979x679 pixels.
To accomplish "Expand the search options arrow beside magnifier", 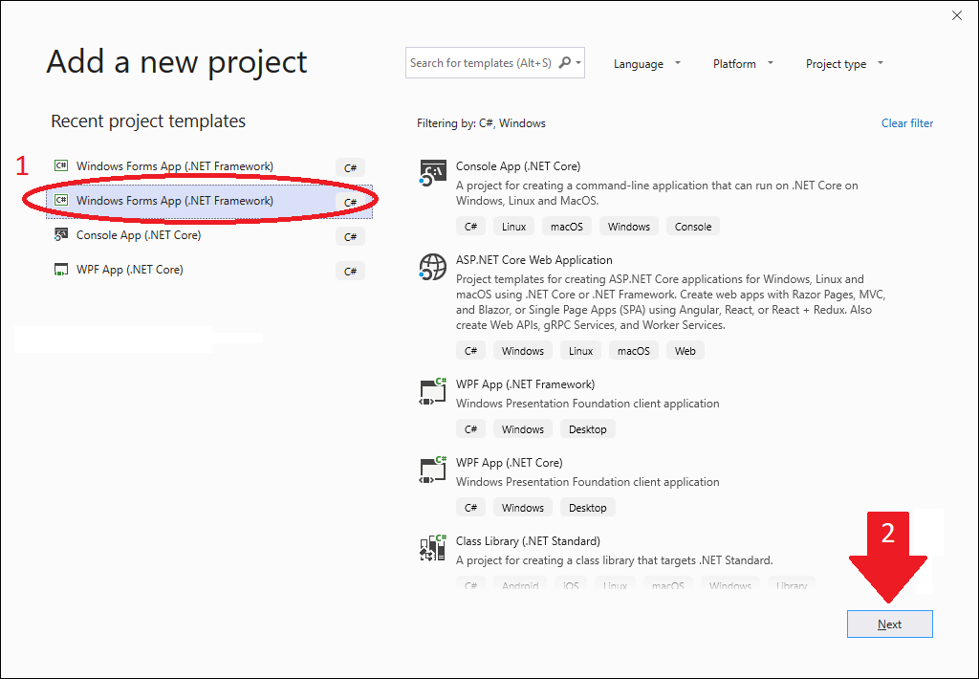I will tap(578, 63).
